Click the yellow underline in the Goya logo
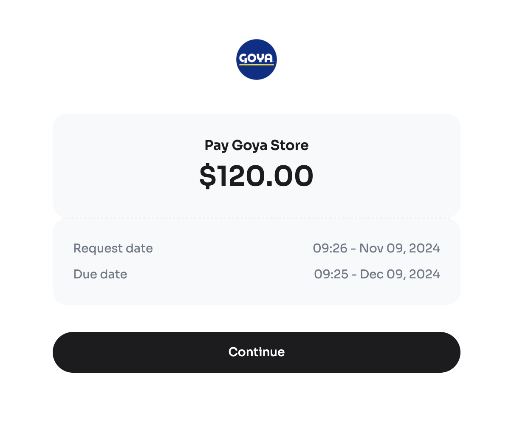Viewport: 514px width, 425px height. click(257, 65)
